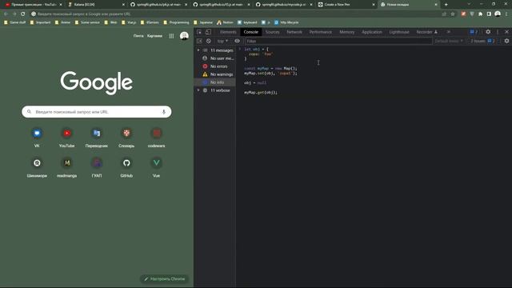
Task: Click the 2 Issues link in the console toolbar
Action: pyautogui.click(x=482, y=41)
